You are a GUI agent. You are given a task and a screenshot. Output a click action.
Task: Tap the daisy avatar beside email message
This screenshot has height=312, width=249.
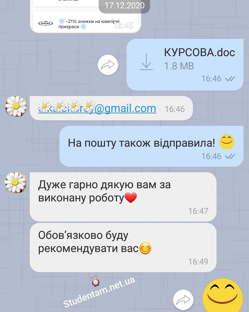coord(16,106)
